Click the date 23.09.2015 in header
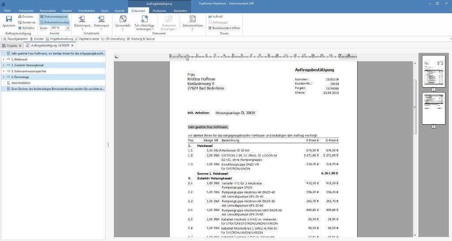Image resolution: width=452 pixels, height=241 pixels. pos(331,93)
